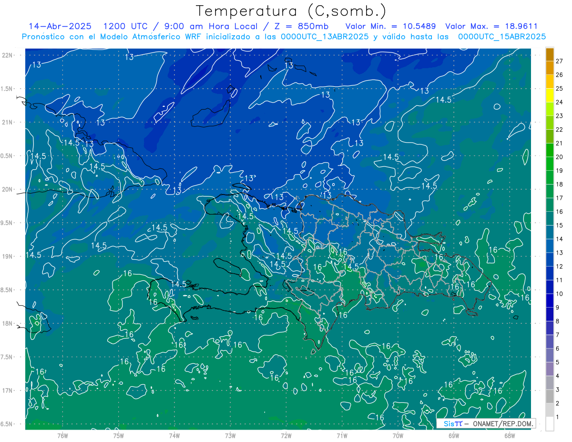The width and height of the screenshot is (572, 442).
Task: Click the number 26 on the color scale
Action: [559, 75]
